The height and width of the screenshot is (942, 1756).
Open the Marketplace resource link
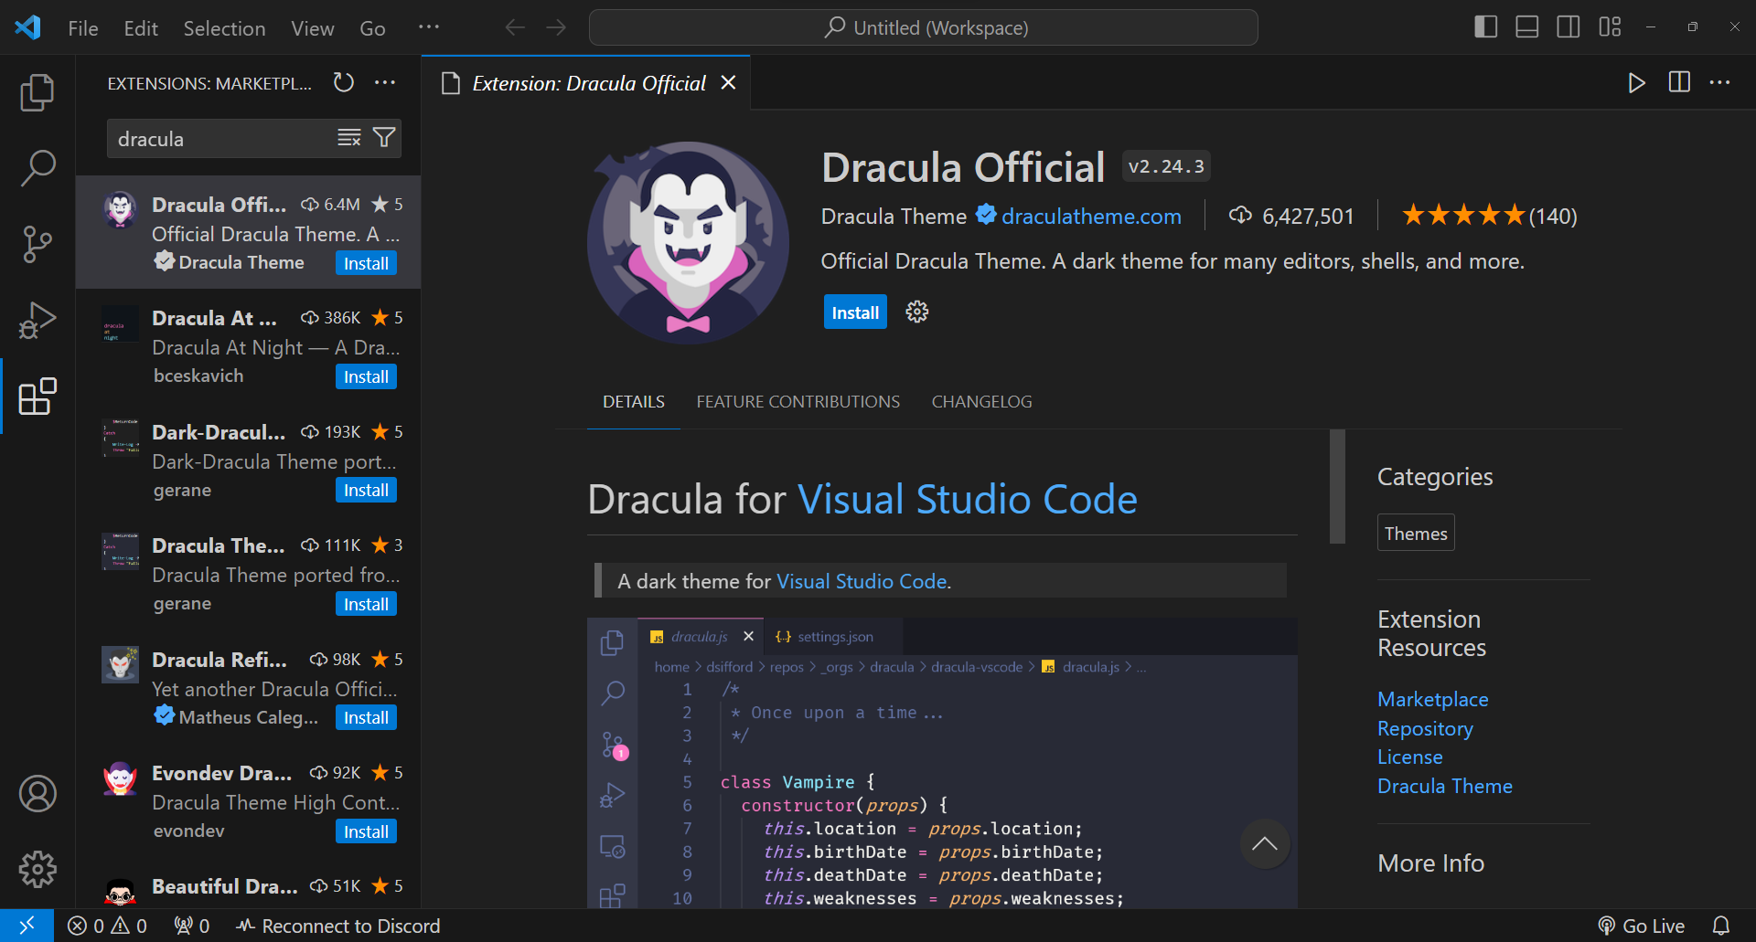1432,700
